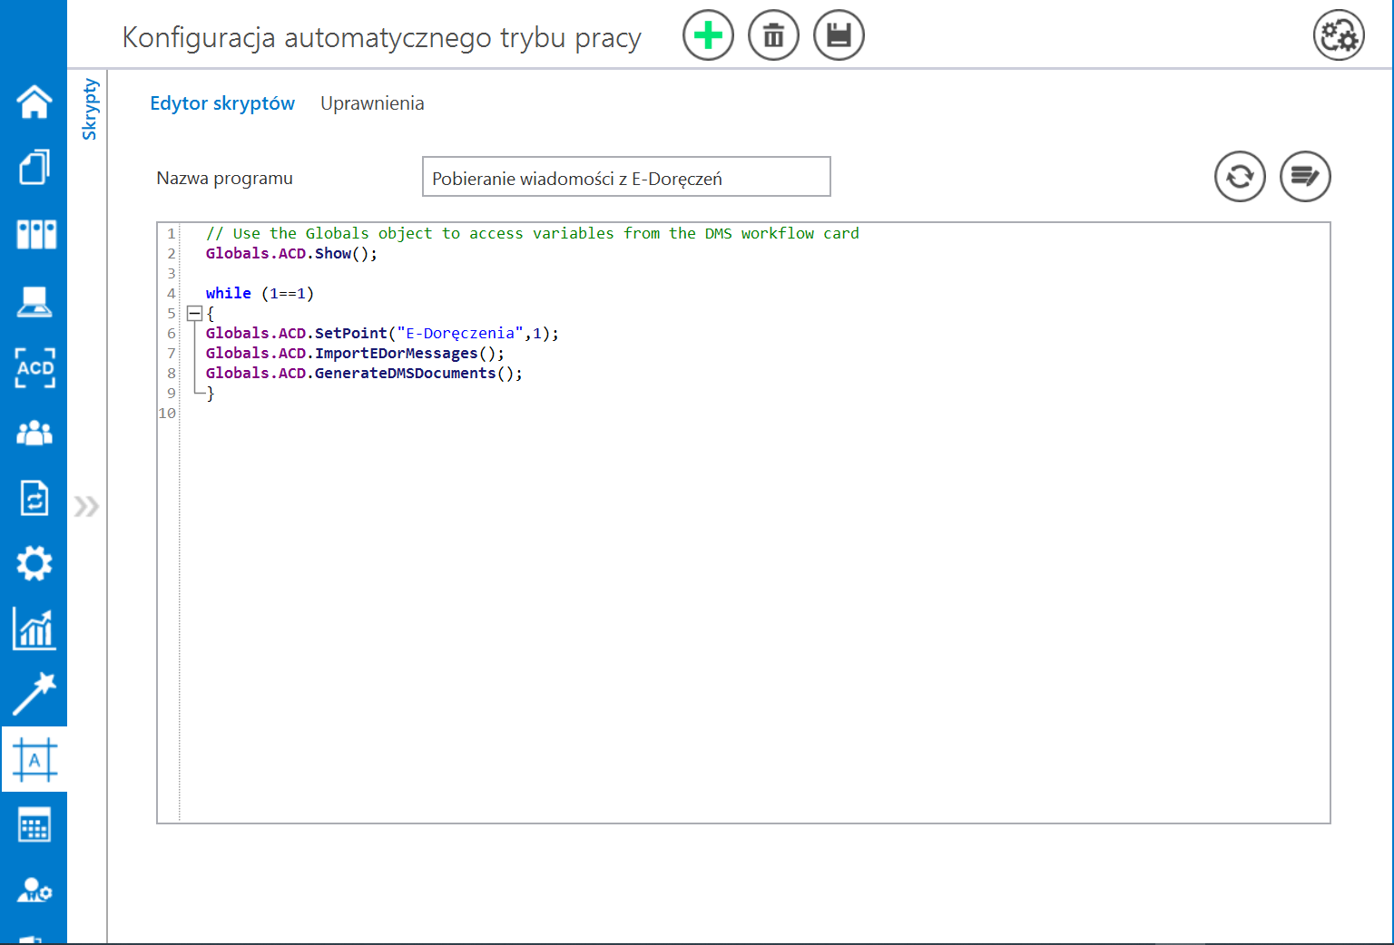Open the ACD module sidebar icon
This screenshot has width=1394, height=945.
point(34,368)
